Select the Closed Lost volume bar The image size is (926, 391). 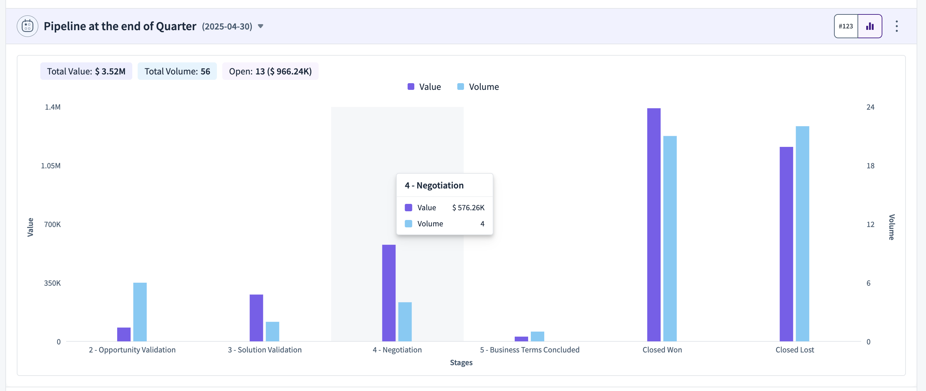tap(802, 234)
